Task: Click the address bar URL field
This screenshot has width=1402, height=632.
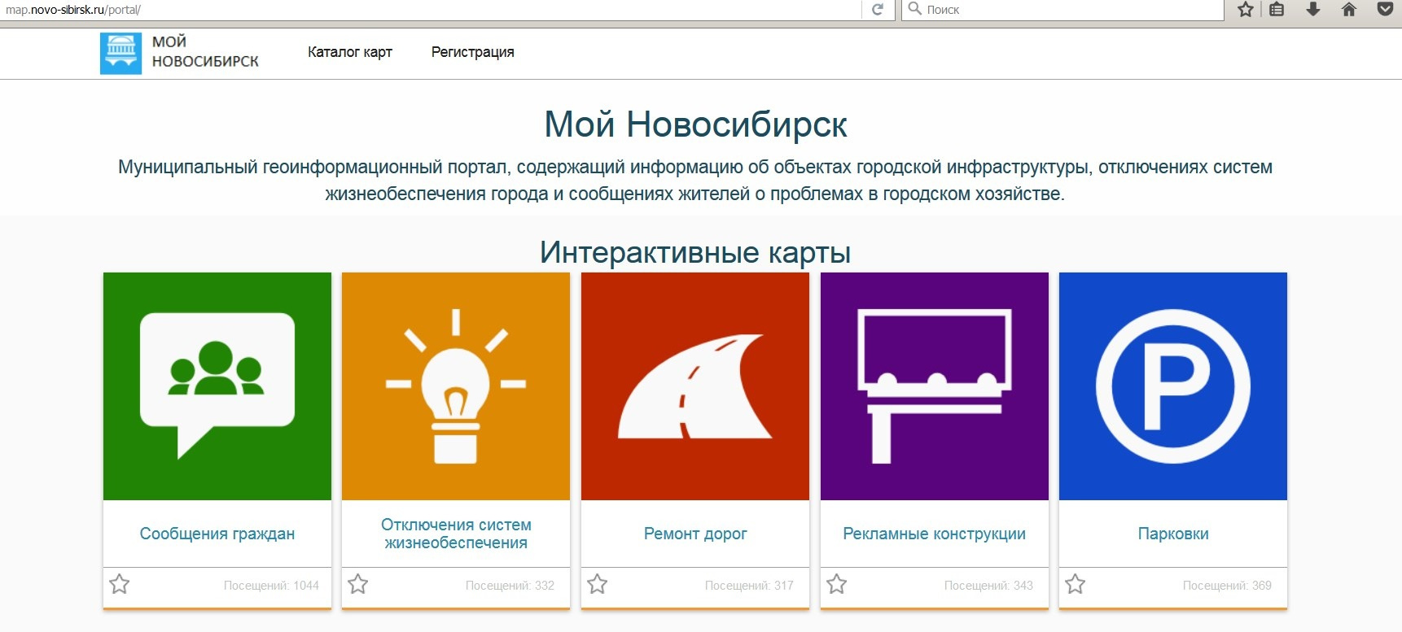Action: click(432, 10)
